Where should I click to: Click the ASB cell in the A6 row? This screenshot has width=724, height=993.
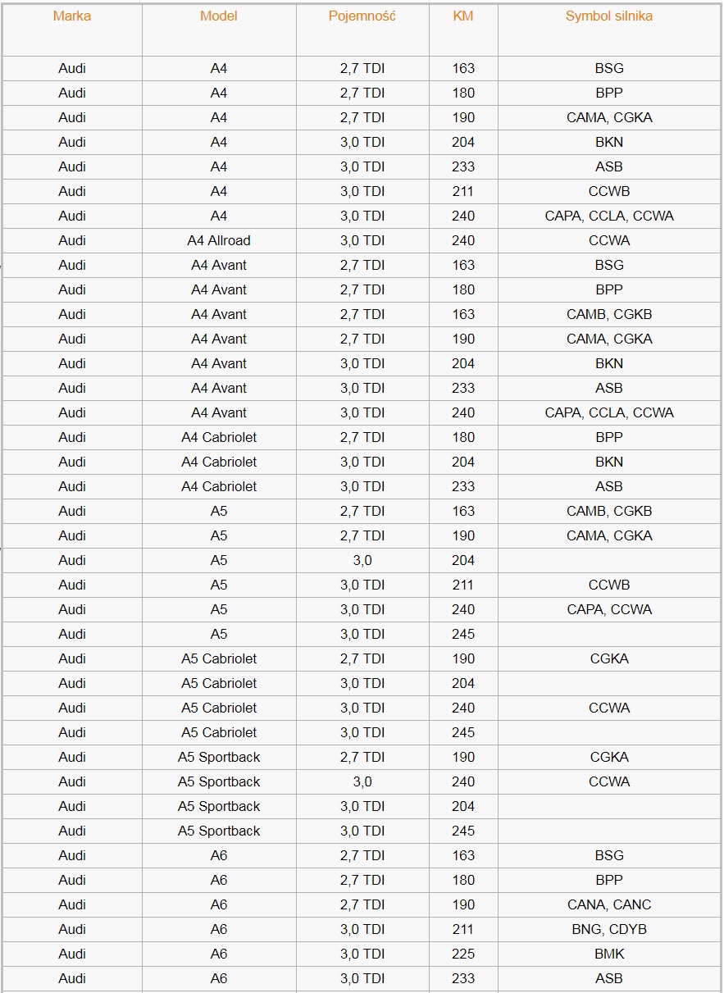pyautogui.click(x=609, y=978)
